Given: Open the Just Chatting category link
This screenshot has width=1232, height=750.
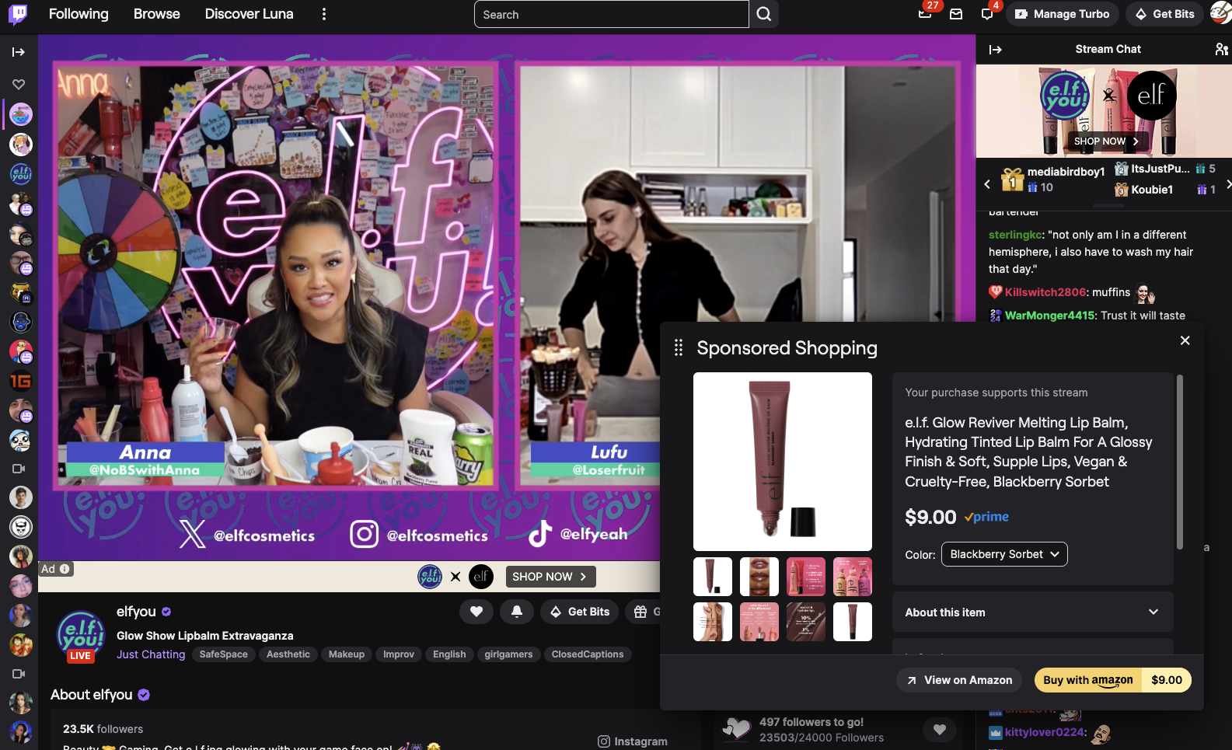Looking at the screenshot, I should click(151, 654).
